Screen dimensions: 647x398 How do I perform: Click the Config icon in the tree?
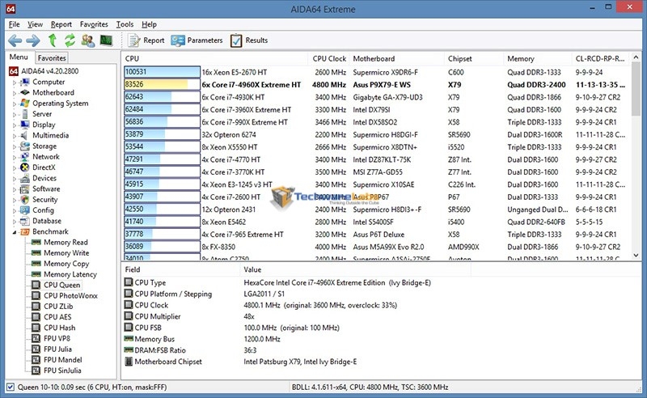tap(25, 210)
